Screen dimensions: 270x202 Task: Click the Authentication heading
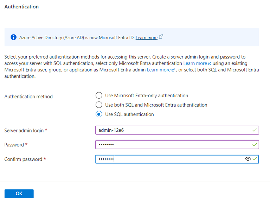coord(21,7)
